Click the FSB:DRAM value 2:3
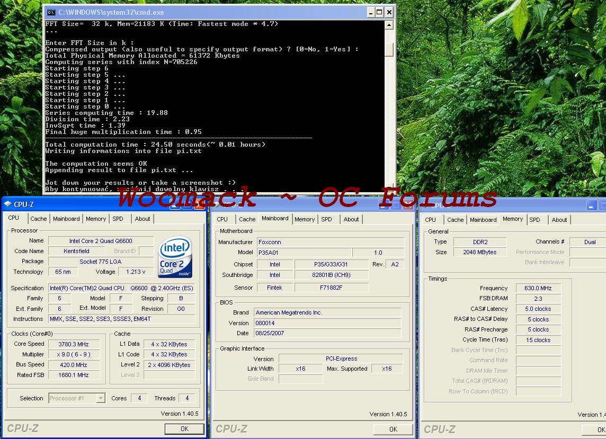The width and height of the screenshot is (606, 439). click(538, 298)
